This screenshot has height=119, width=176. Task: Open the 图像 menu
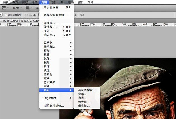(15, 2)
